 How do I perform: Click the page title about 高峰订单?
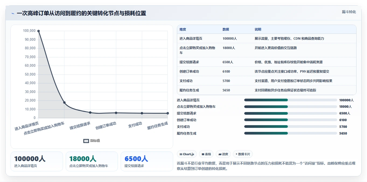tap(81, 13)
